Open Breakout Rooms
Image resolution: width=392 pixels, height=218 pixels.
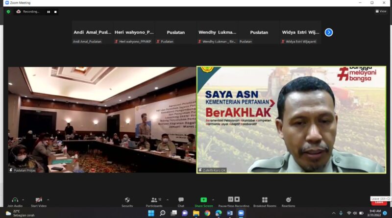click(x=265, y=200)
